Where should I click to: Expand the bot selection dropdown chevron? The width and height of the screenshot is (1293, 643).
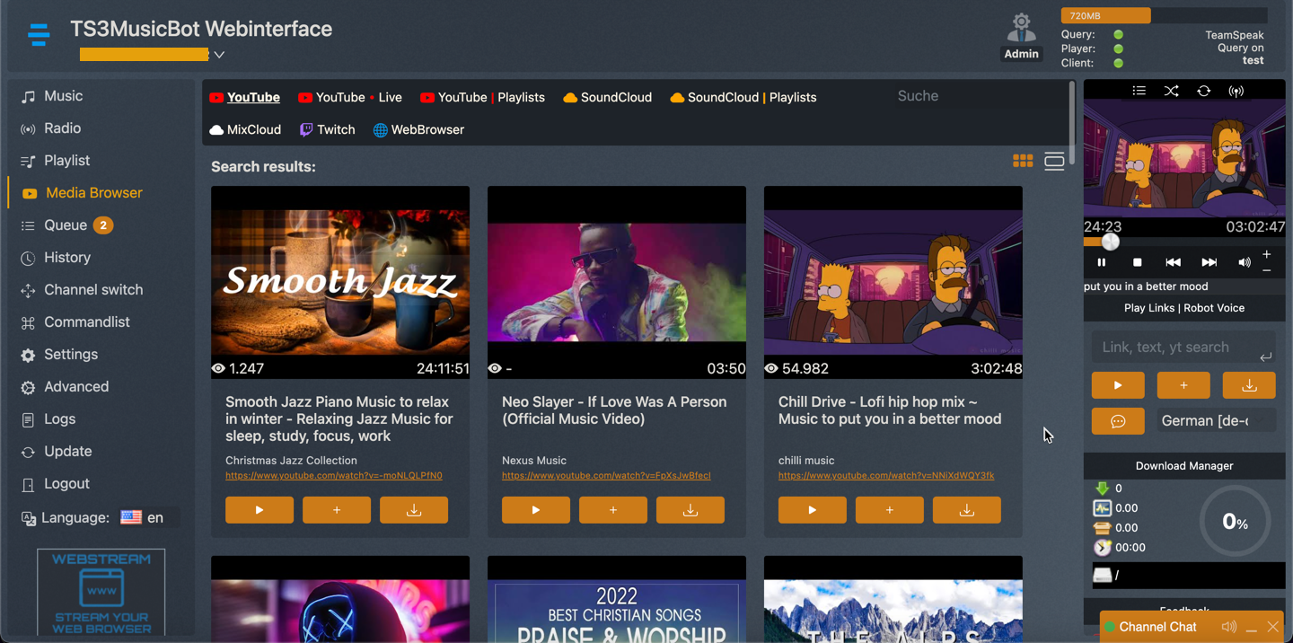coord(219,55)
